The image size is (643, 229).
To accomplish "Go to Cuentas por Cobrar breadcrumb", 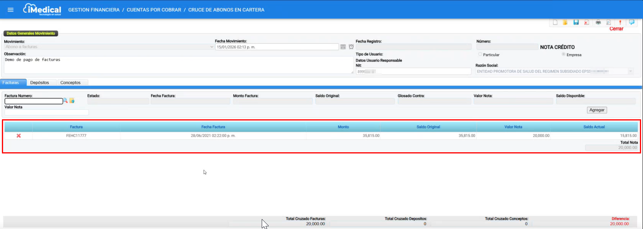I will [x=154, y=10].
